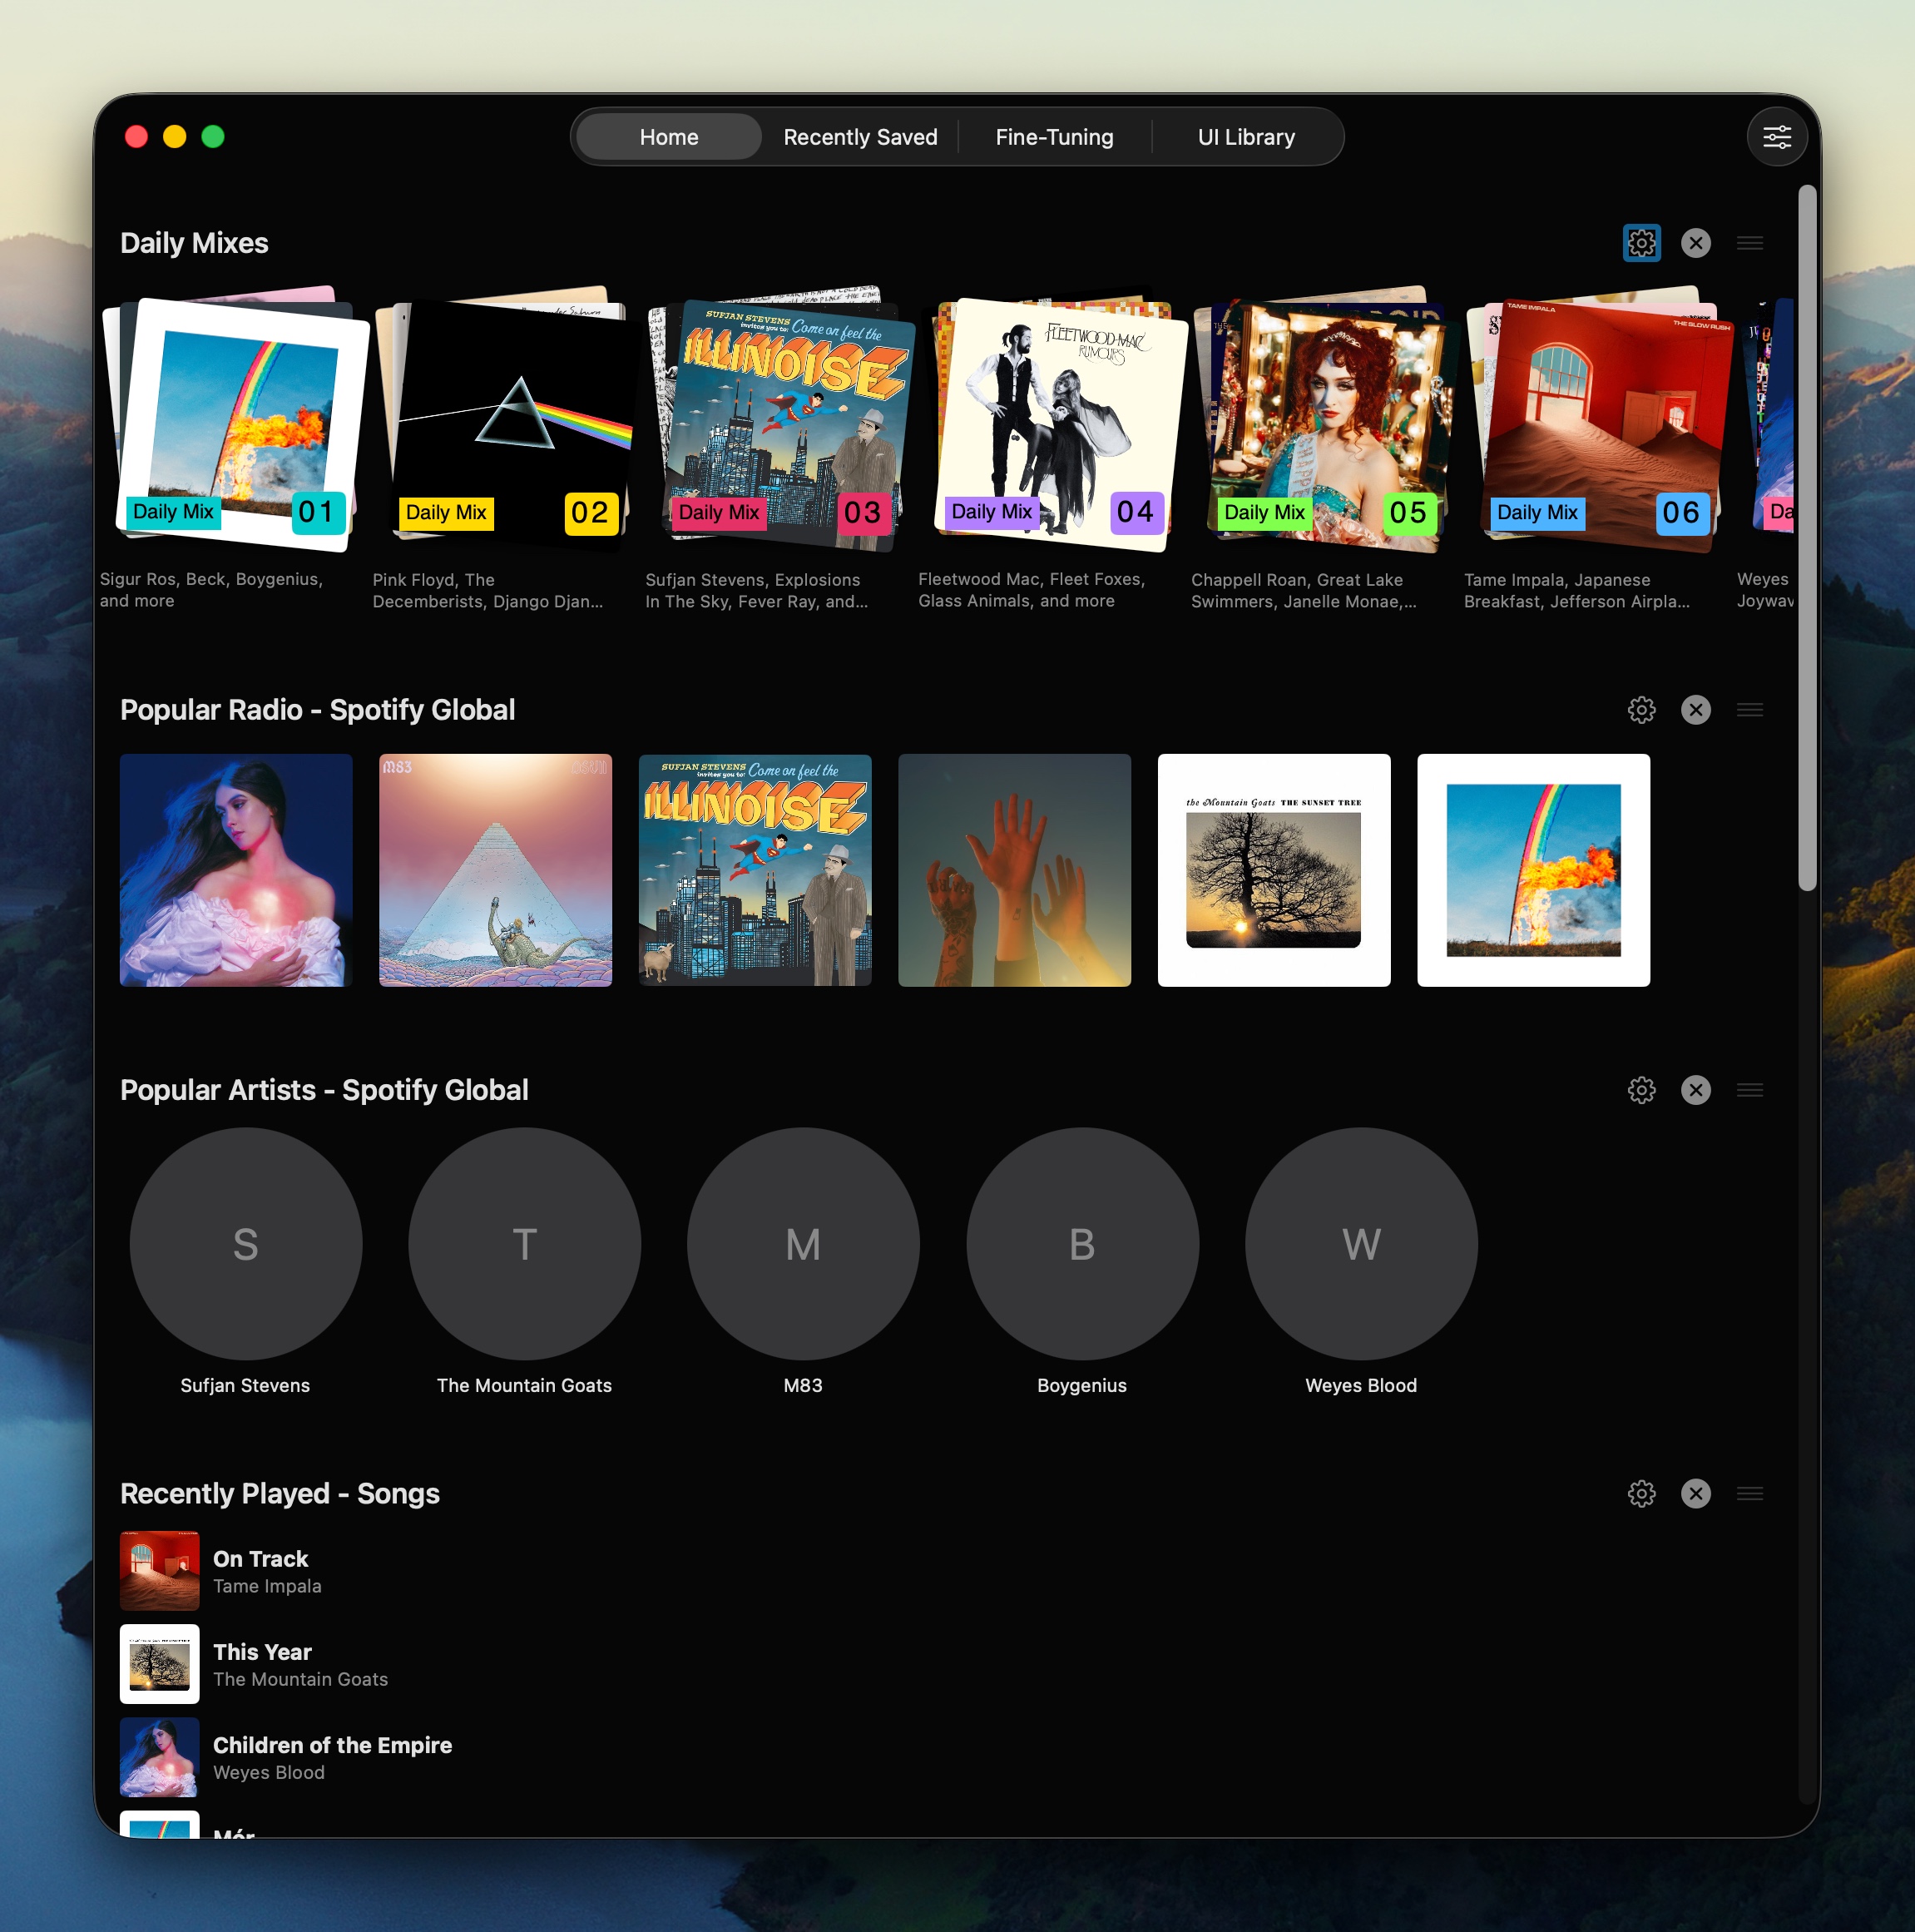Dismiss the Daily Mixes section

point(1696,242)
